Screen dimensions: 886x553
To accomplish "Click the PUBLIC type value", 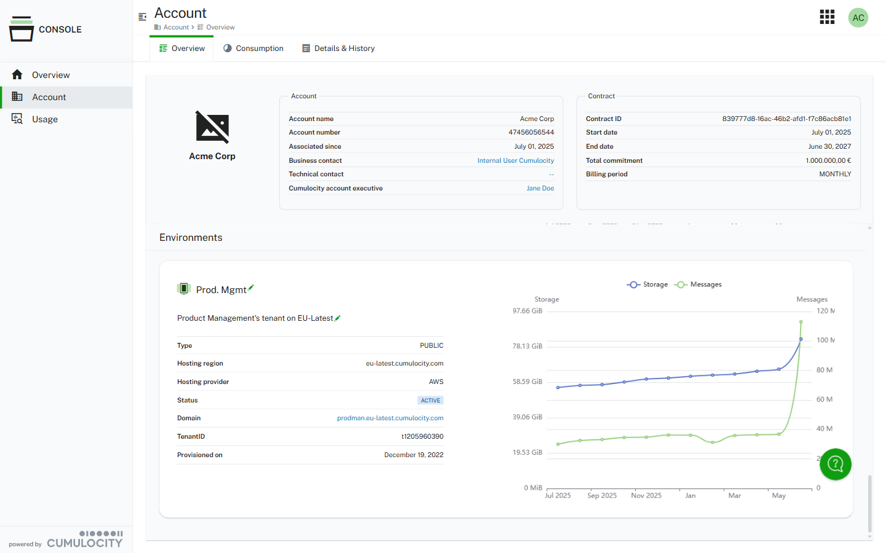I will 431,345.
